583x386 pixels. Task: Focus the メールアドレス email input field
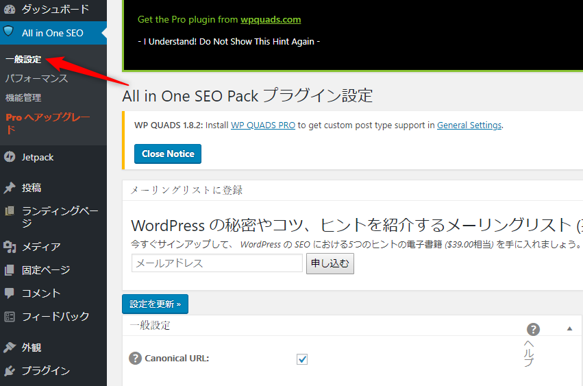point(216,263)
